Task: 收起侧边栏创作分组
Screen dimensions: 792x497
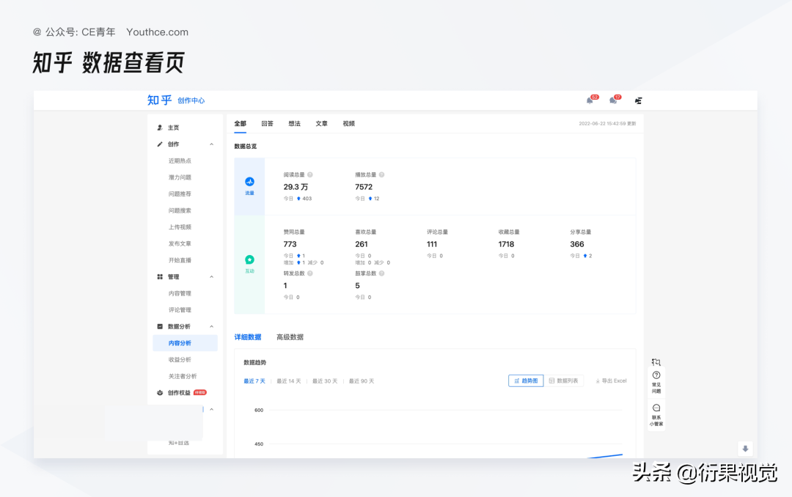Action: 211,144
